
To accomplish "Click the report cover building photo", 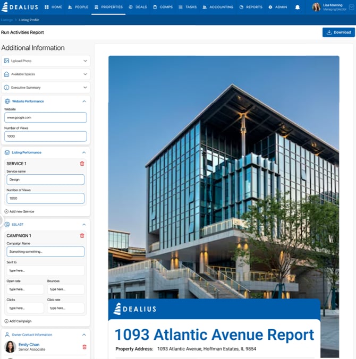I will pyautogui.click(x=224, y=177).
